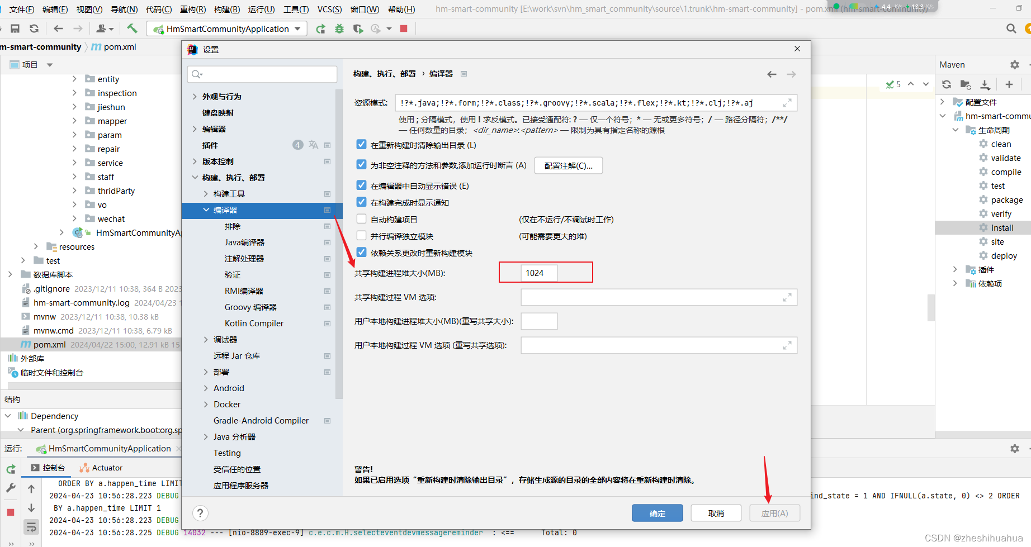Open settings help question mark button
Screen dimensions: 1031x547
pos(200,513)
